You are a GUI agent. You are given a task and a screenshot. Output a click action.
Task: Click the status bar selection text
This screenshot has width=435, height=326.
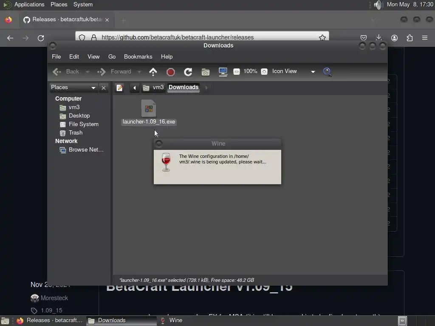pyautogui.click(x=186, y=280)
